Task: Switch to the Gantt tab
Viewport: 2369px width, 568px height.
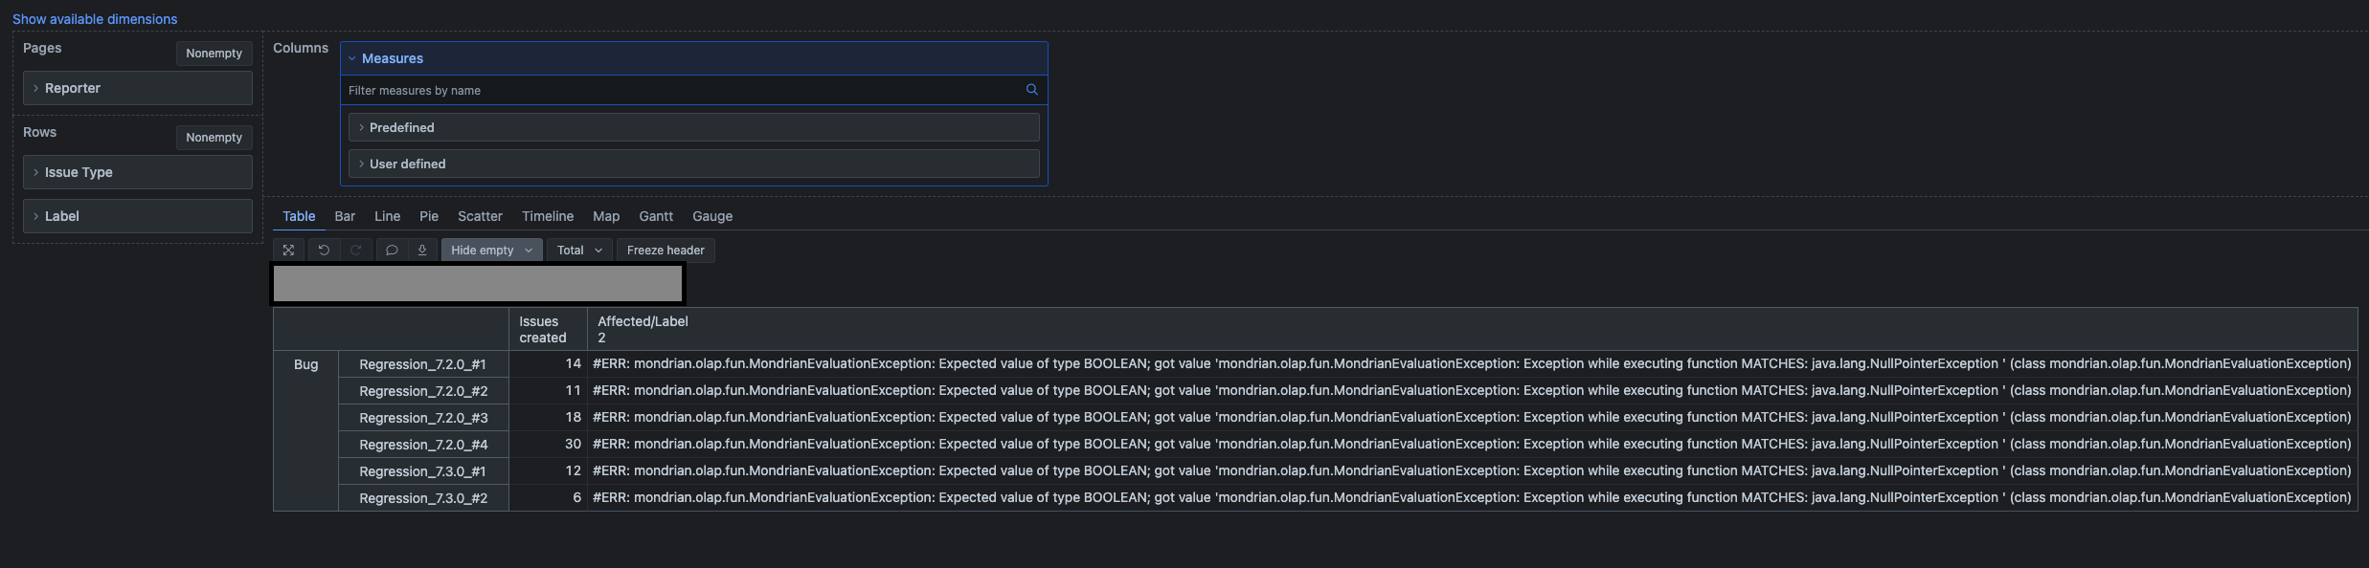Action: (x=656, y=216)
